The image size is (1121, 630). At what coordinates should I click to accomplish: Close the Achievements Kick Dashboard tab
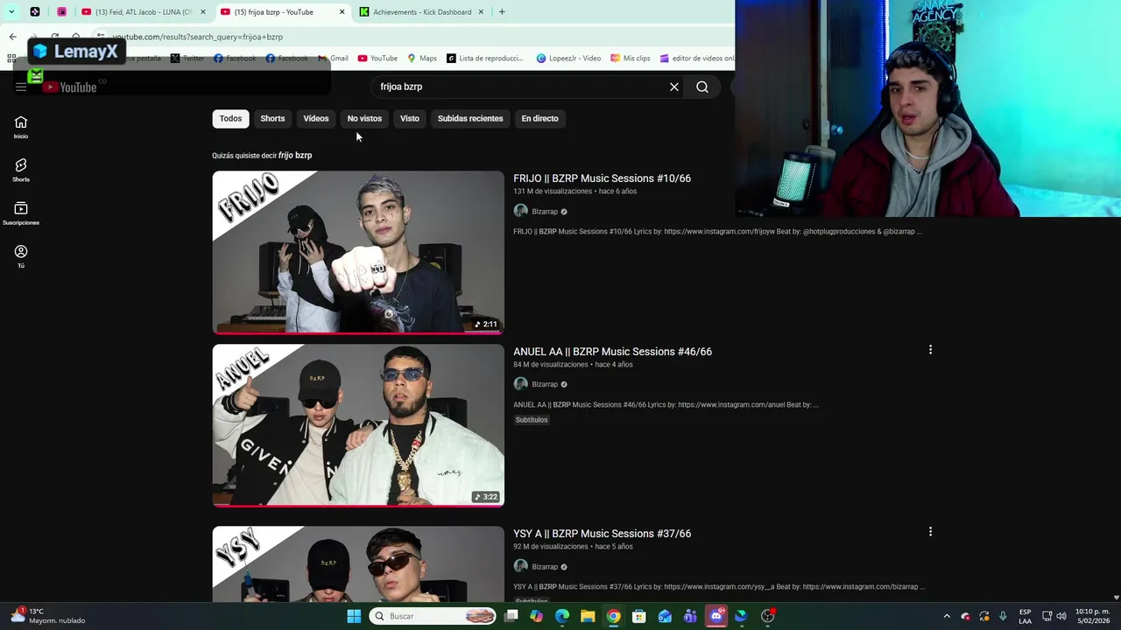tap(482, 12)
